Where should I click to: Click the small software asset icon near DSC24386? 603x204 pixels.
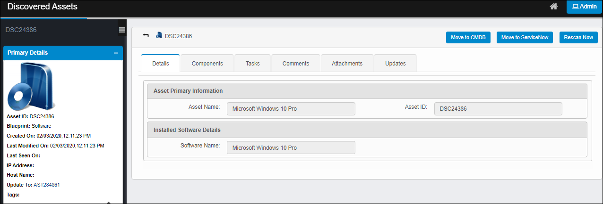point(159,35)
